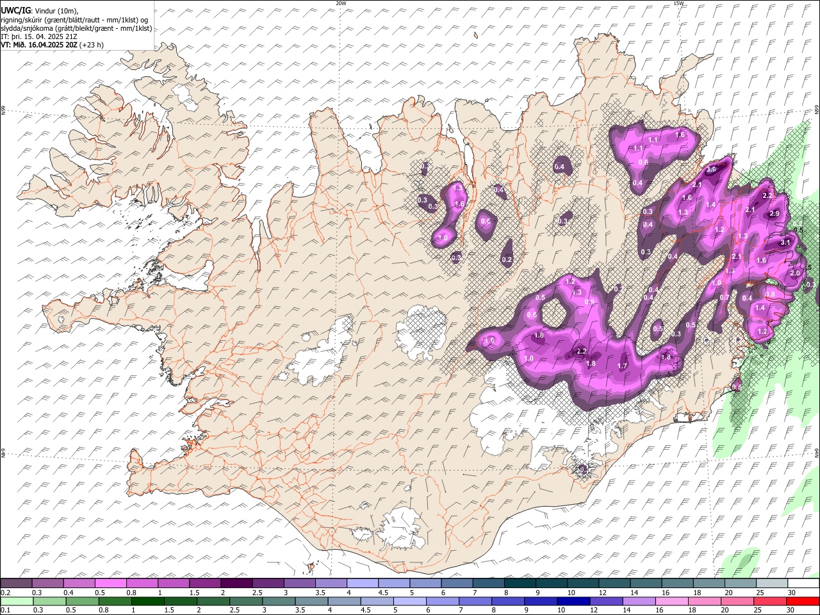Screen dimensions: 820x615
Task: Click the palest green 0.1 rain legend swatch
Action: tap(17, 601)
